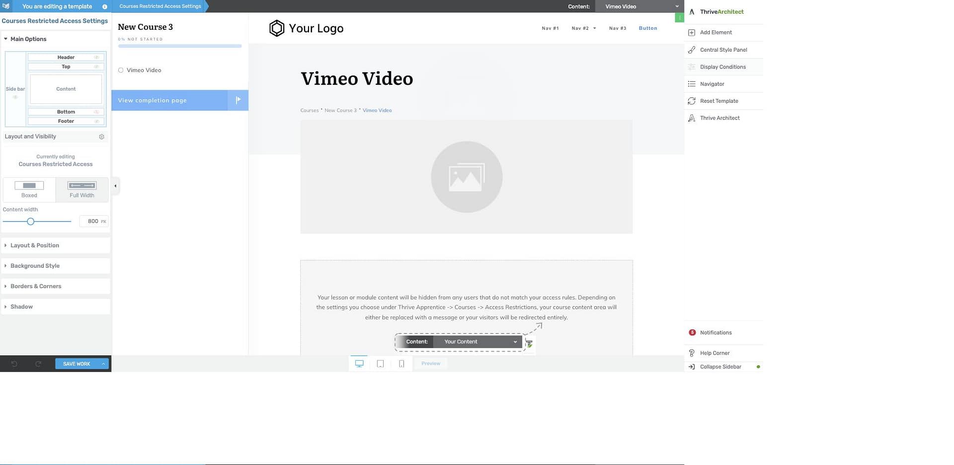Open the Add Element panel
The image size is (954, 465).
(x=723, y=32)
